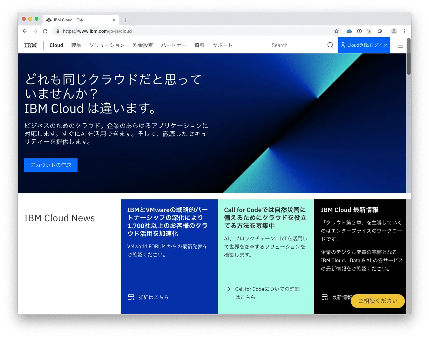
Task: Click the 1Password-style circle extension icon
Action: tap(359, 31)
